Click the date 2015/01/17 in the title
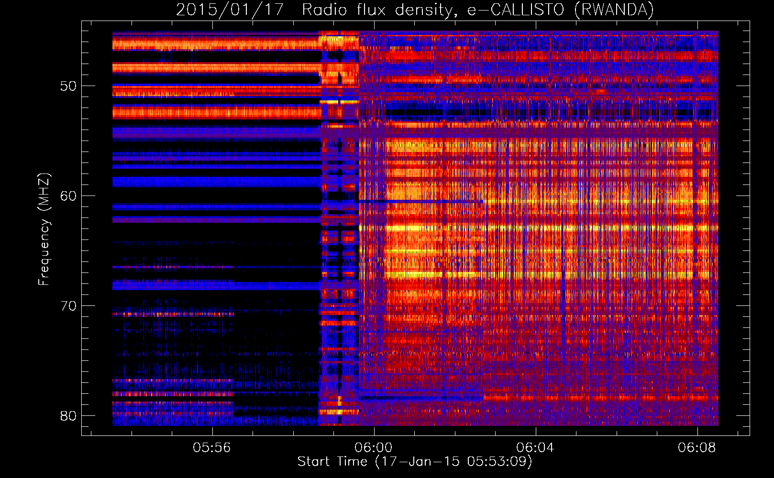This screenshot has width=774, height=478. (230, 10)
